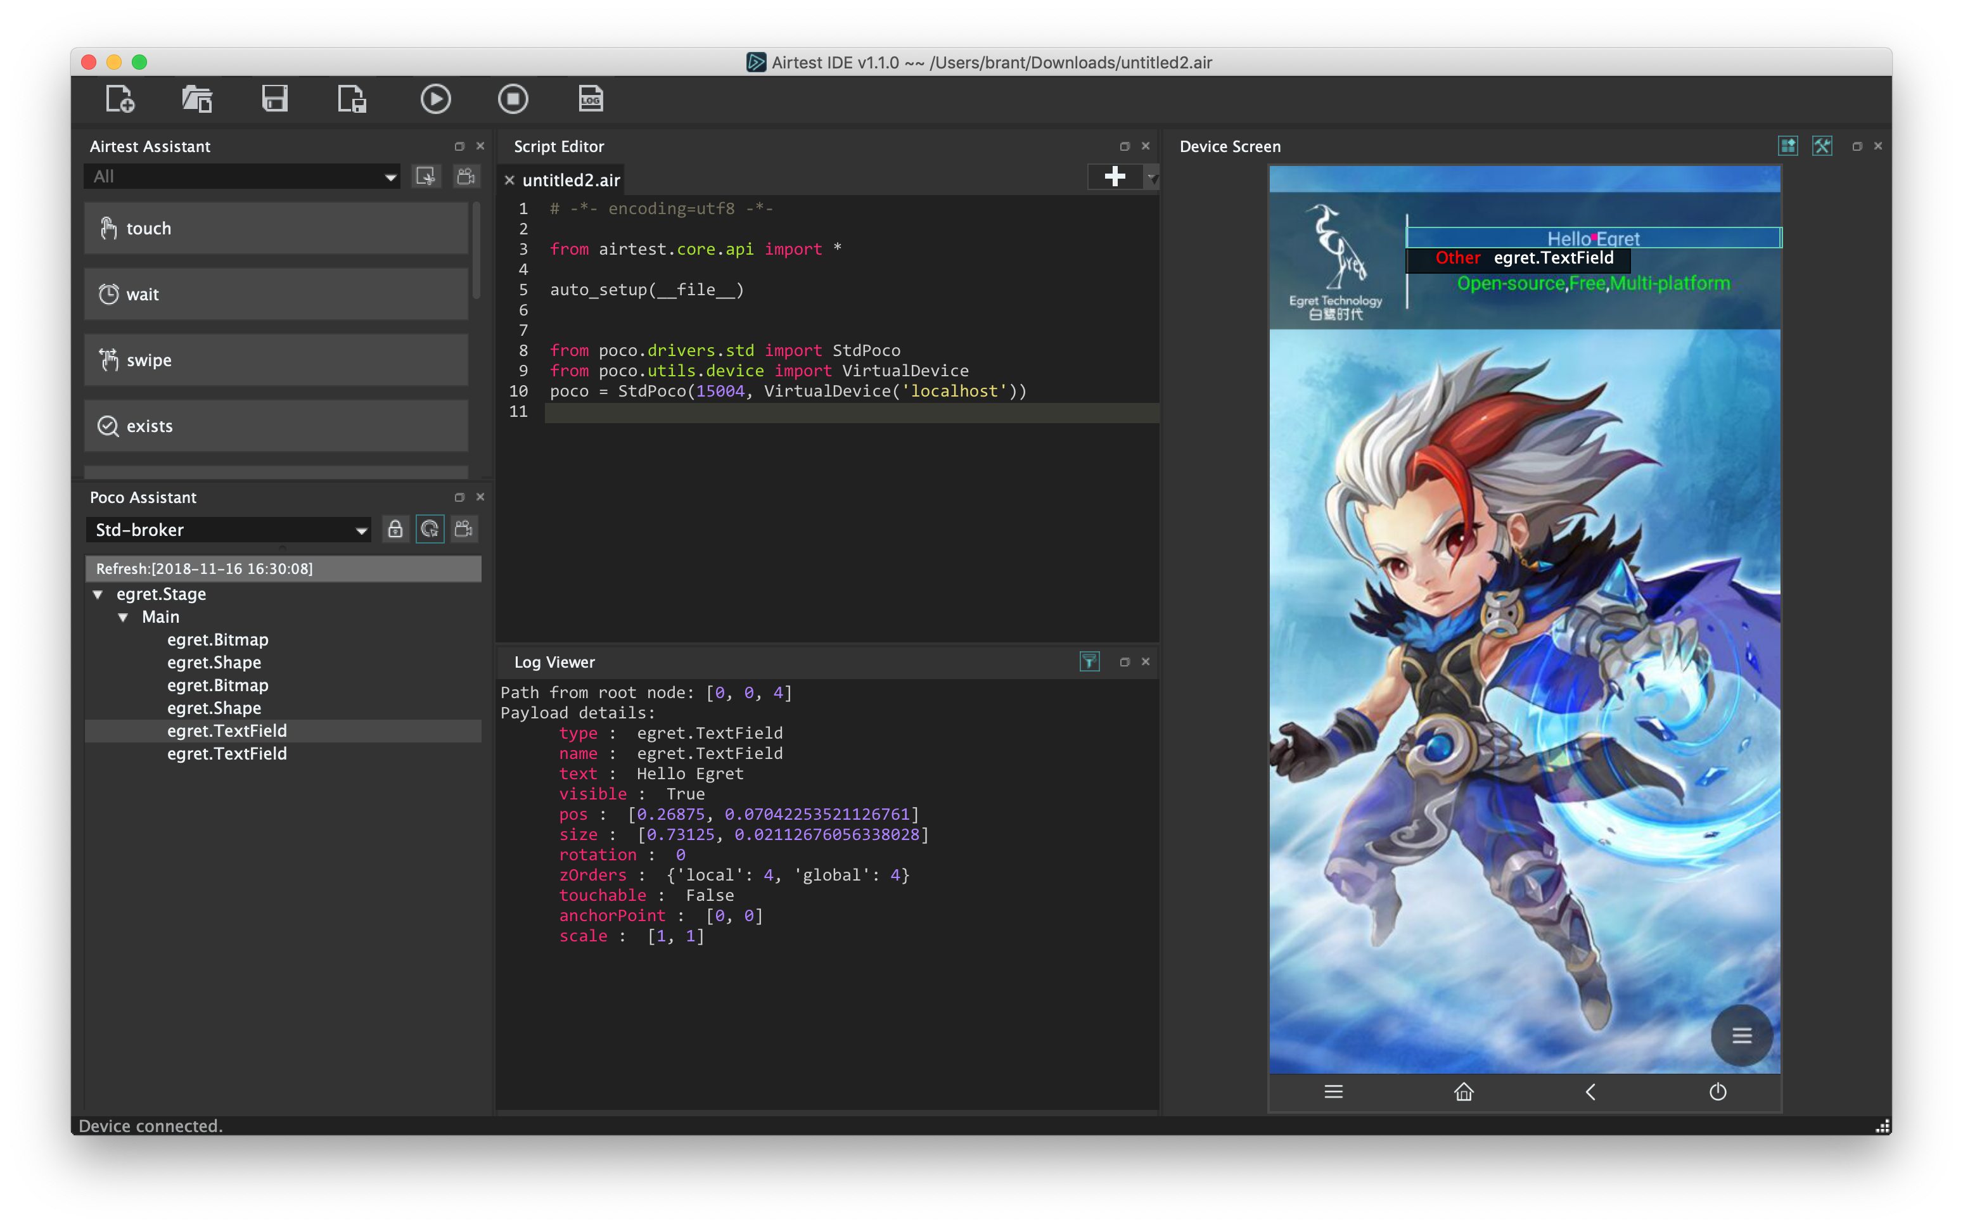Open the log report toolbar icon
The image size is (1963, 1229).
coord(590,99)
